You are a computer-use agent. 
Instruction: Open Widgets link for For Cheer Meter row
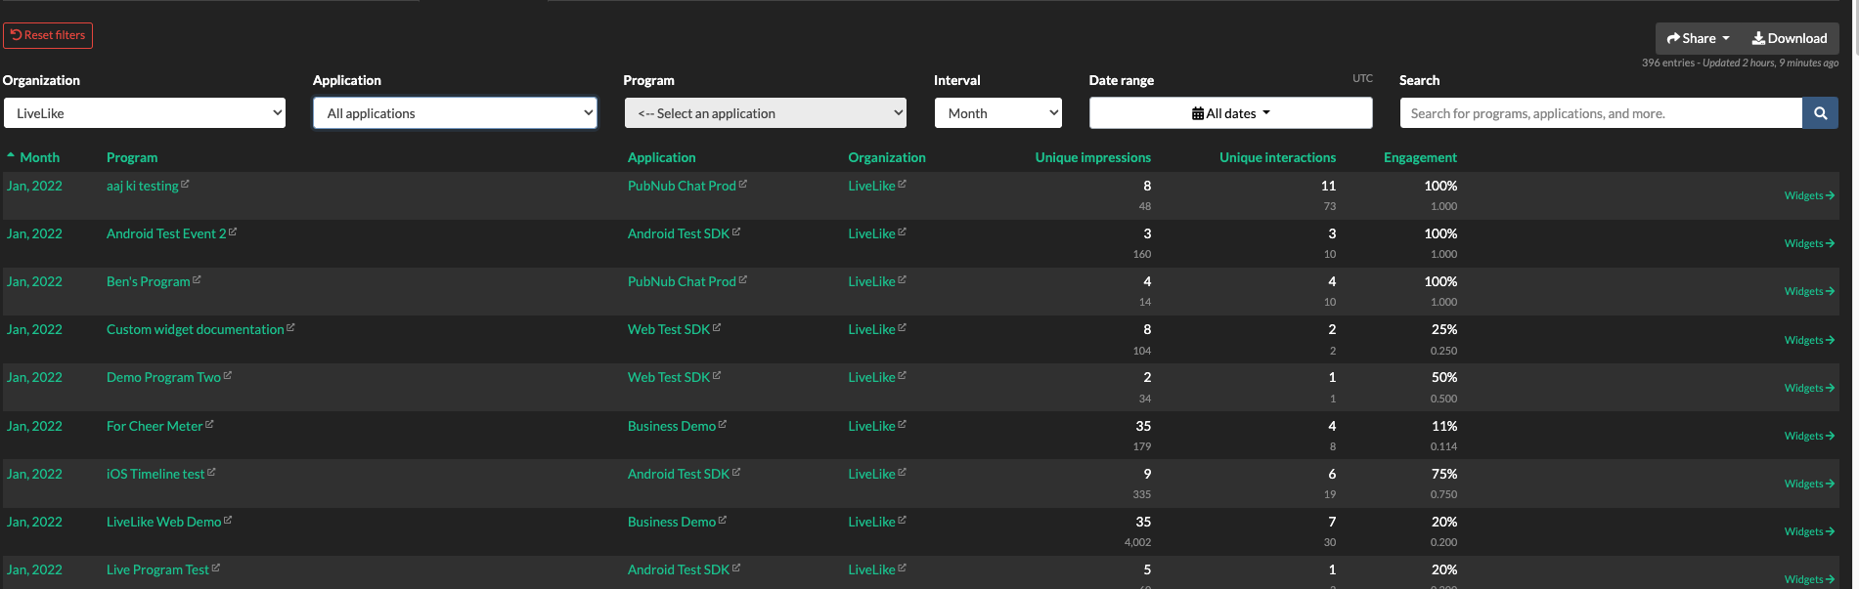(1808, 436)
